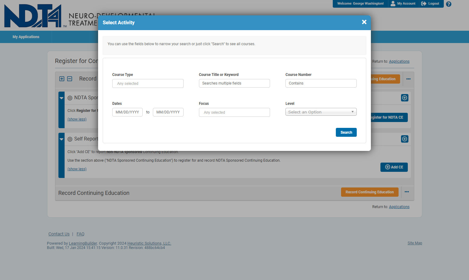This screenshot has height=280, width=469.
Task: Click the My Account user icon
Action: tap(393, 3)
